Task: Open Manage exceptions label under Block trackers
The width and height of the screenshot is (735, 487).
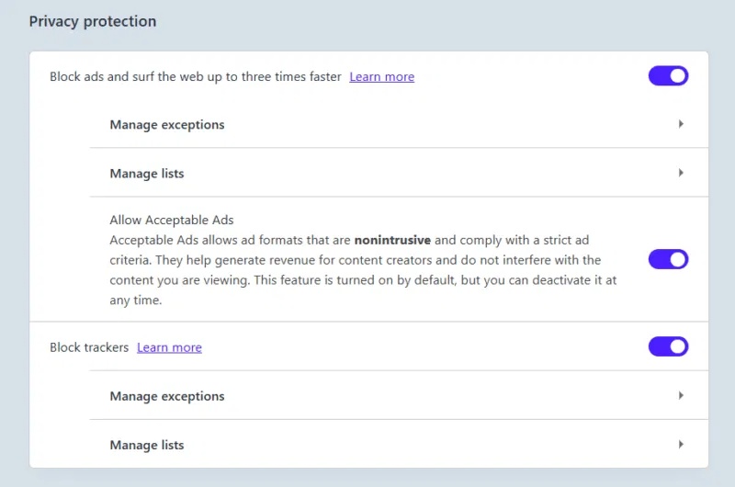Action: pyautogui.click(x=167, y=396)
